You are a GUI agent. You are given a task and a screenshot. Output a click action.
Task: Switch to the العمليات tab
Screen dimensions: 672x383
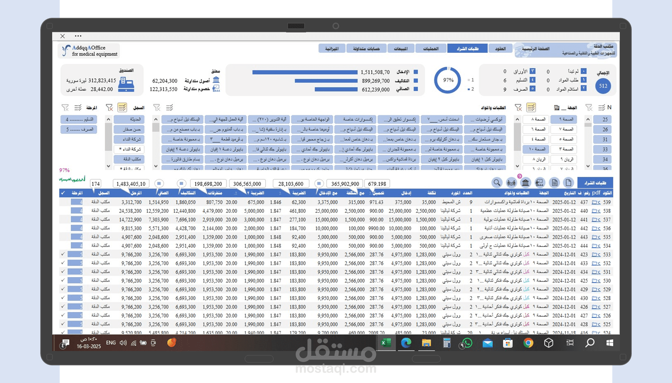[x=431, y=49]
